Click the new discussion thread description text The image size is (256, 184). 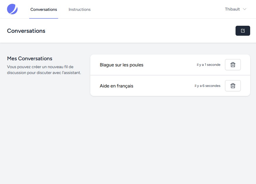[44, 70]
